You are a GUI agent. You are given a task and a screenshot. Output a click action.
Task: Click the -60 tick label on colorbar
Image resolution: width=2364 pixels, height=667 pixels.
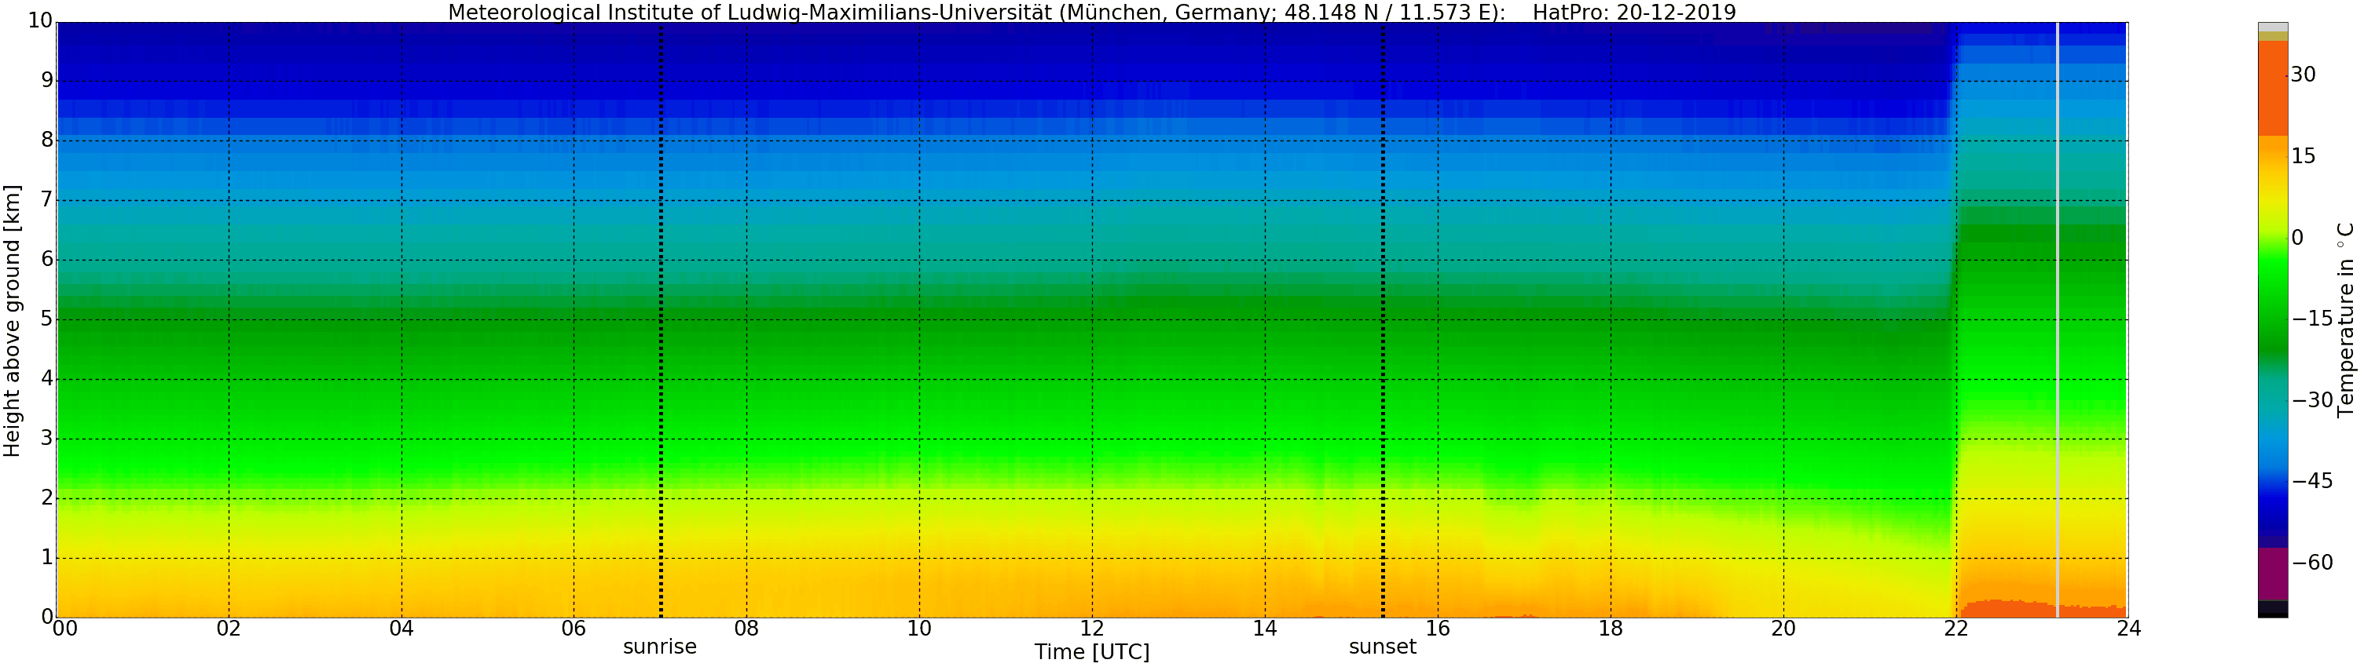(x=2311, y=563)
